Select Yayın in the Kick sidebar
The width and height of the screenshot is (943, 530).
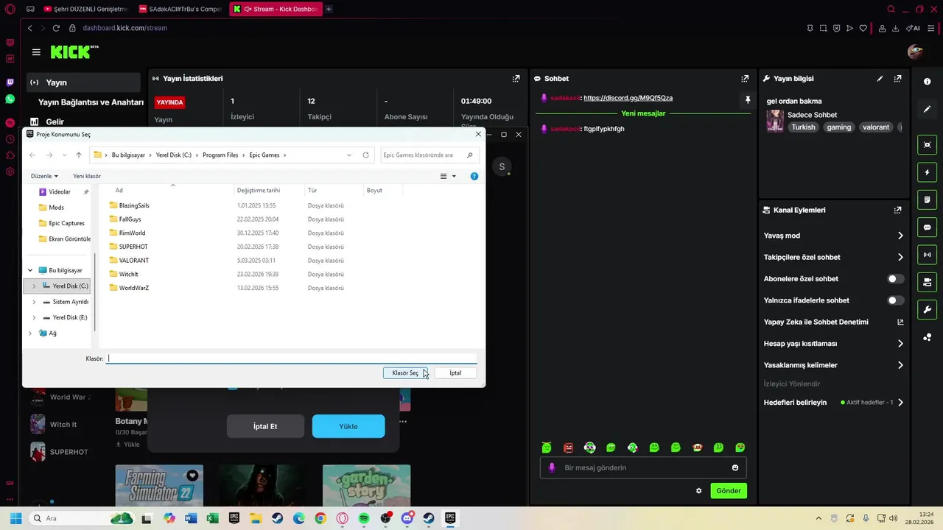[83, 82]
